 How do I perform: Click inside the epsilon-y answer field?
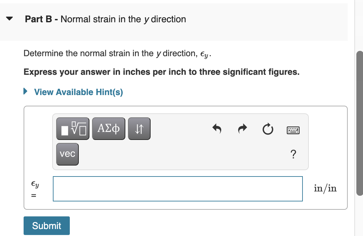[178, 188]
